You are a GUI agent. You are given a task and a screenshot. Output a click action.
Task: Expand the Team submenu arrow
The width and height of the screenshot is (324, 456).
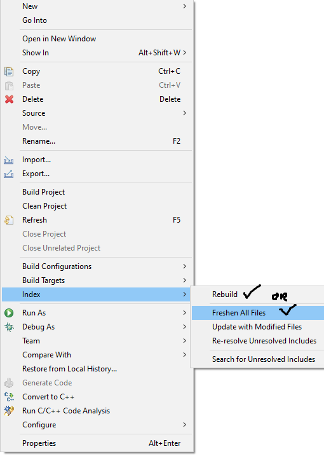click(184, 340)
